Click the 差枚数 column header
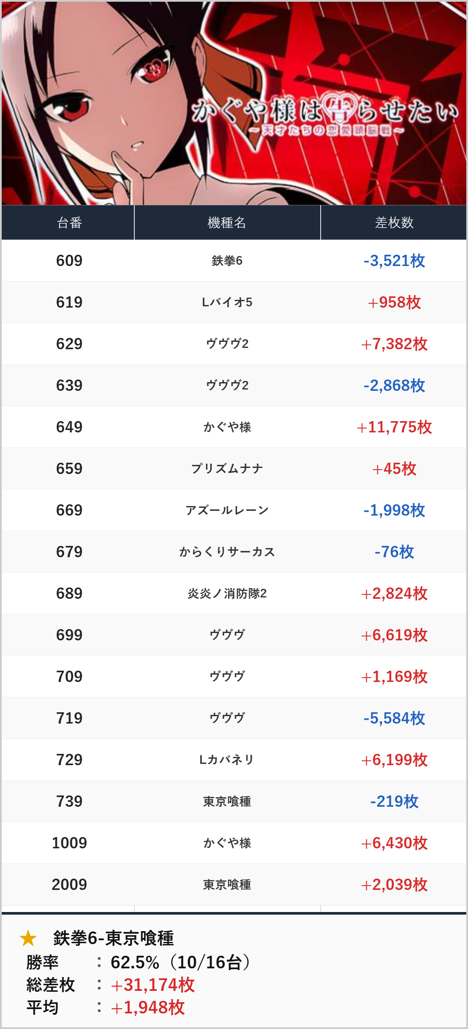The height and width of the screenshot is (1029, 468). 394,223
